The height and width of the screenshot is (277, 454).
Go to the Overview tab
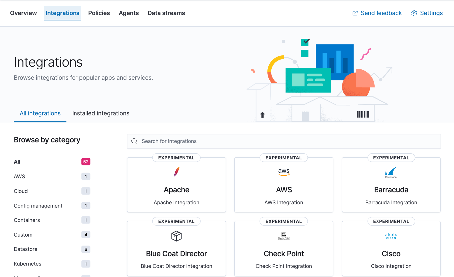(23, 13)
